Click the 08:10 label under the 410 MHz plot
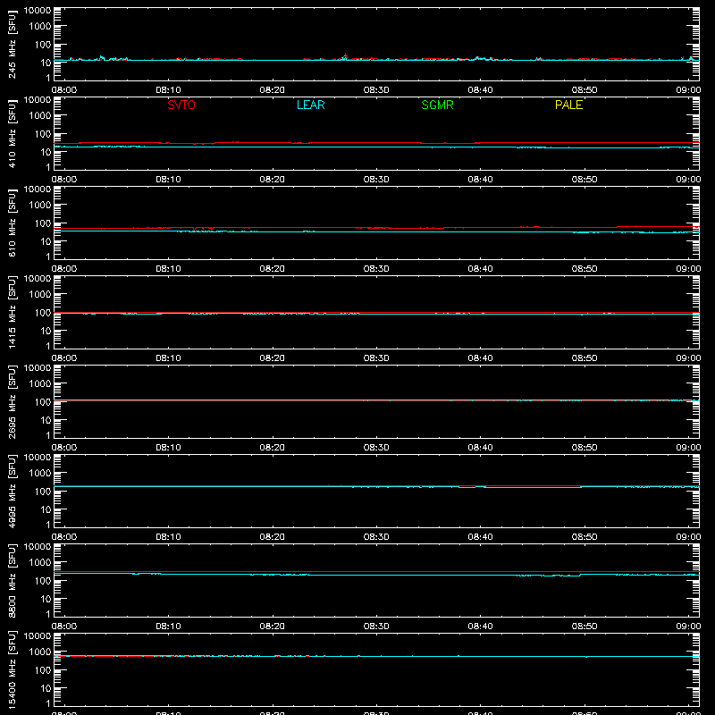Screen dimensions: 715x715 click(168, 180)
